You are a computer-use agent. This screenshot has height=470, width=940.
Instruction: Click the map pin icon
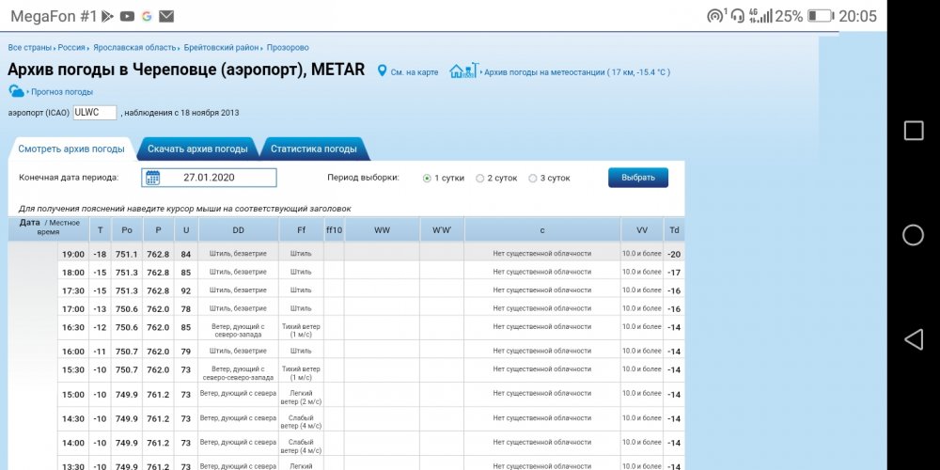[383, 71]
